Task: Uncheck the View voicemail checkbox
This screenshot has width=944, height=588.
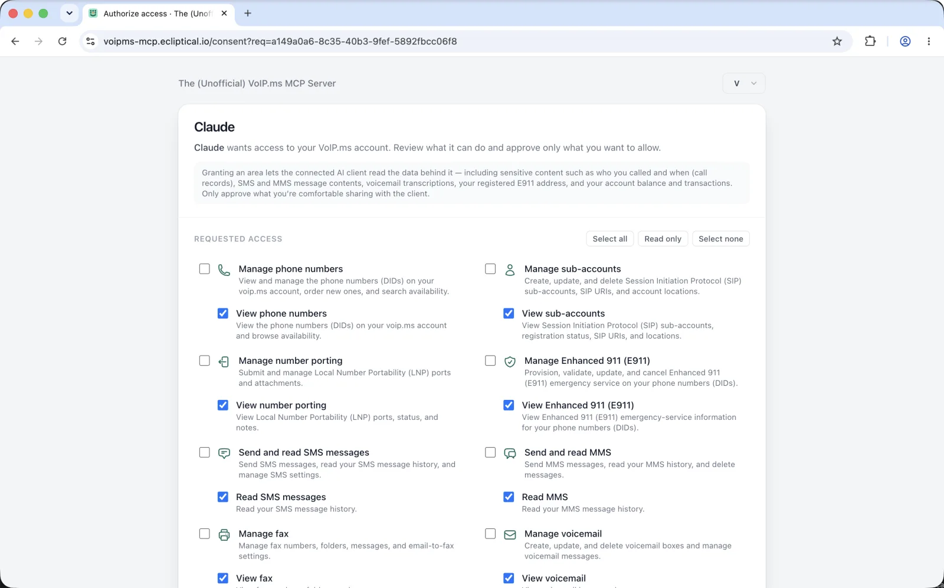Action: (x=509, y=578)
